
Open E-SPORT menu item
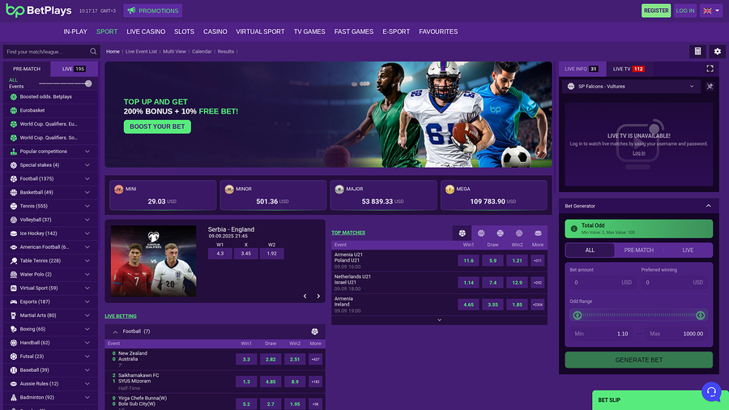pos(396,32)
